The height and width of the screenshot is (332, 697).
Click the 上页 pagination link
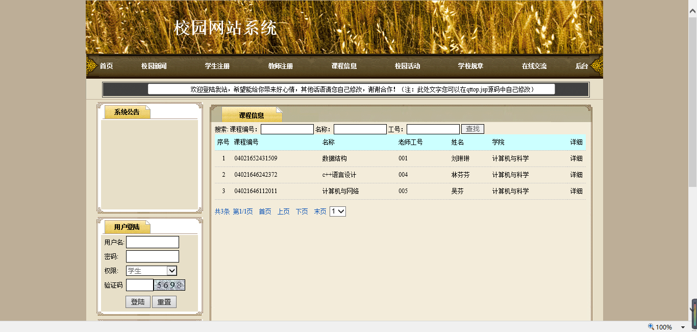tap(283, 211)
